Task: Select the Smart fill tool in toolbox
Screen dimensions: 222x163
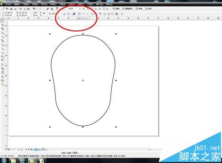Action: (2, 40)
